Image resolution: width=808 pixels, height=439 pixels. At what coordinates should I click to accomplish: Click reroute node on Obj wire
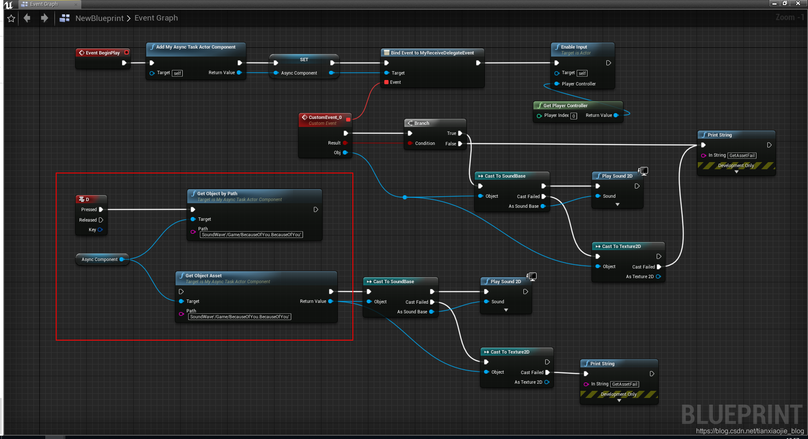click(405, 197)
